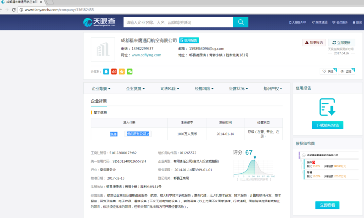Click the 关注 follow heart button
Image resolution: width=364 pixels, height=218 pixels.
click(x=328, y=71)
